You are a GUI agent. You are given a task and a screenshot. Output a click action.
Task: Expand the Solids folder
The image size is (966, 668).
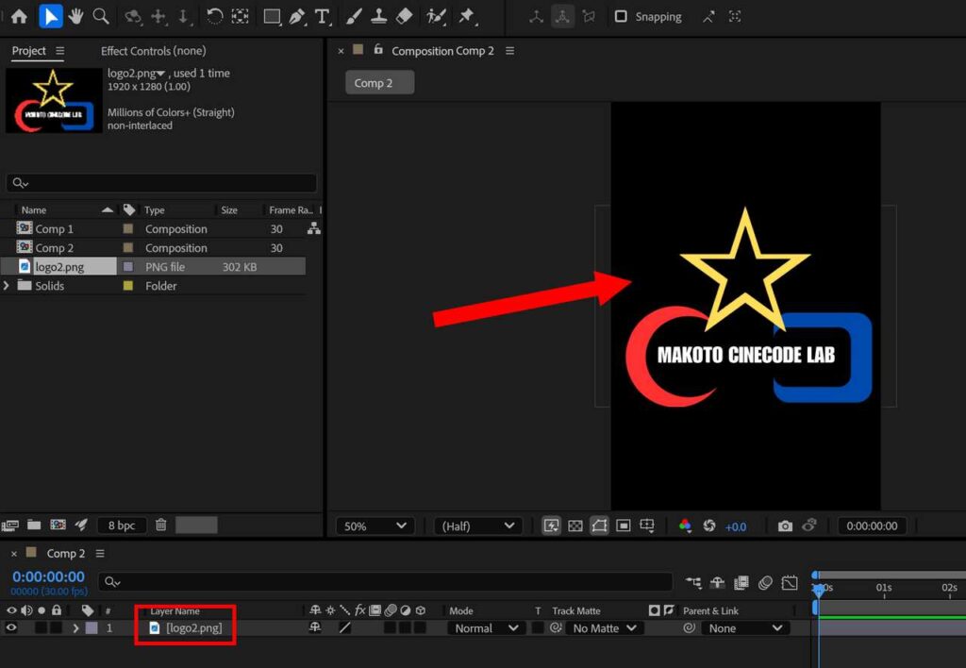click(x=7, y=285)
